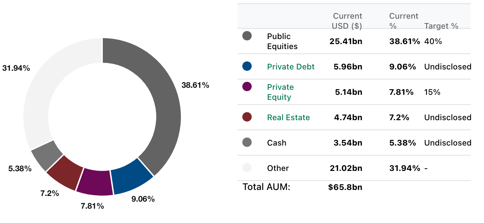This screenshot has height=223, width=484.
Task: Open the Private Equity link
Action: (280, 92)
